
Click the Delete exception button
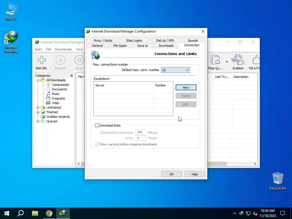(x=186, y=96)
